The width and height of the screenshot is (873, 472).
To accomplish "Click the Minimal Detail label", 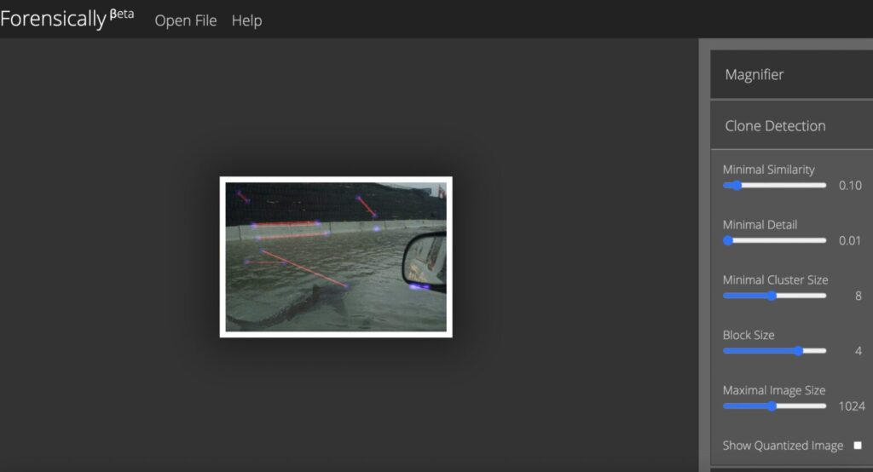I will click(760, 224).
